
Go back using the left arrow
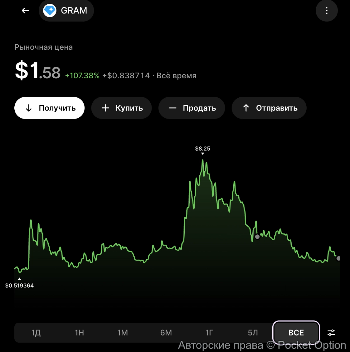pos(26,11)
